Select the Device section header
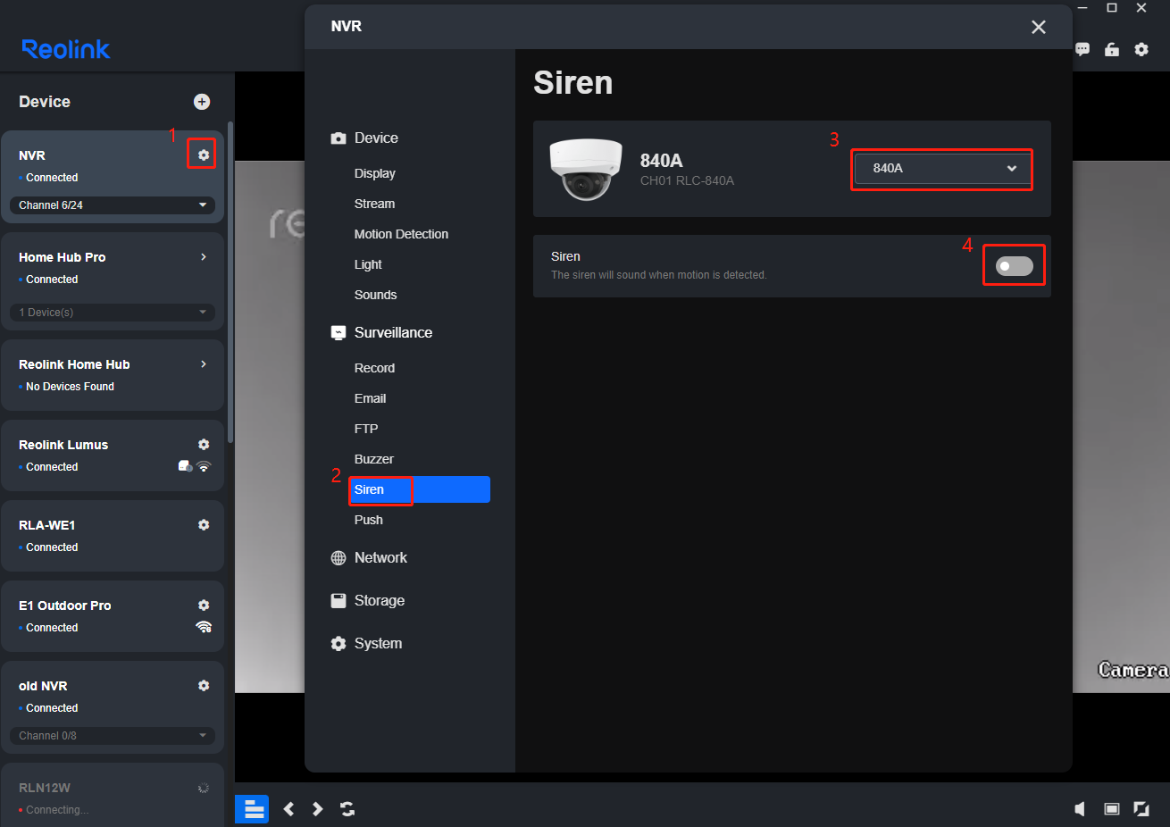Viewport: 1170px width, 827px height. [364, 138]
